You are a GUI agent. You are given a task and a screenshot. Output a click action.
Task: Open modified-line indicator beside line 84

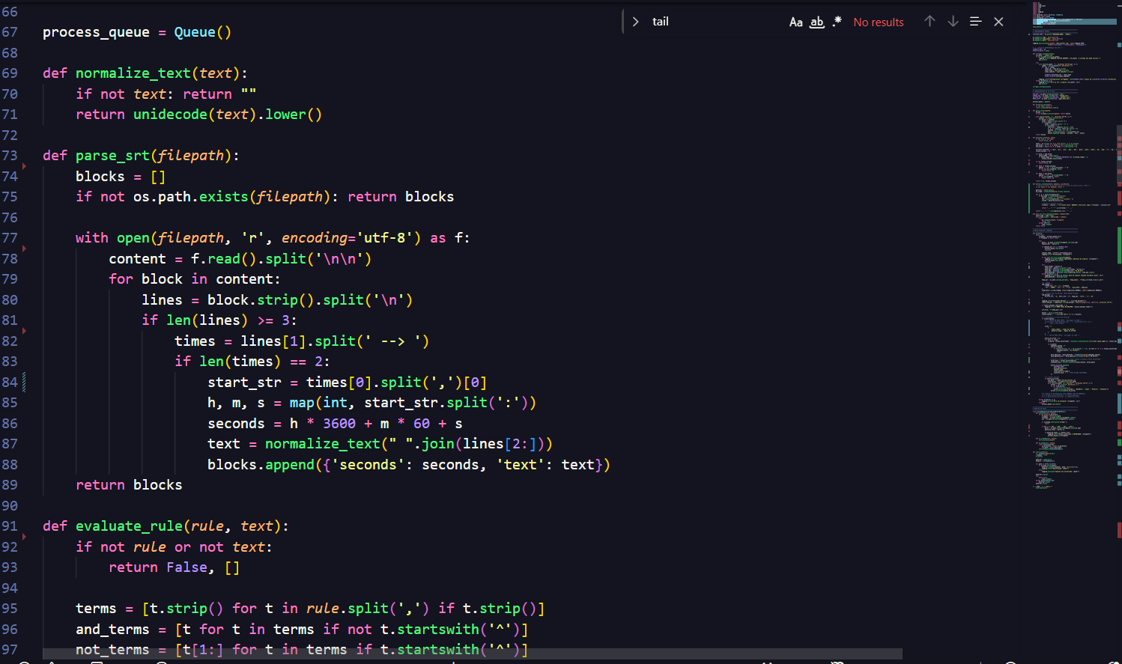point(24,383)
